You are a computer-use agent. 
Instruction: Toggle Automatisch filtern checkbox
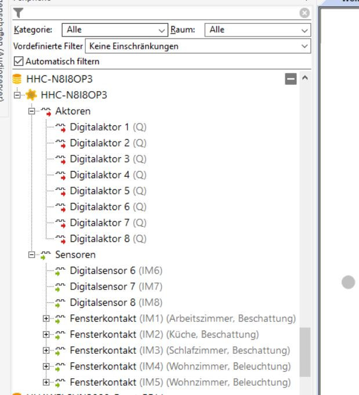[19, 61]
